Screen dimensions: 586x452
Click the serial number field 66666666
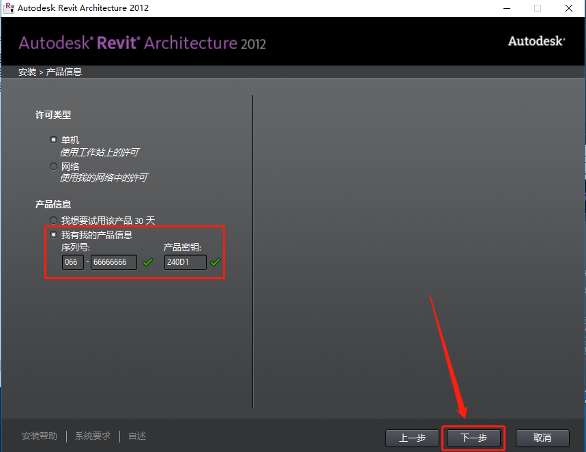pos(114,262)
